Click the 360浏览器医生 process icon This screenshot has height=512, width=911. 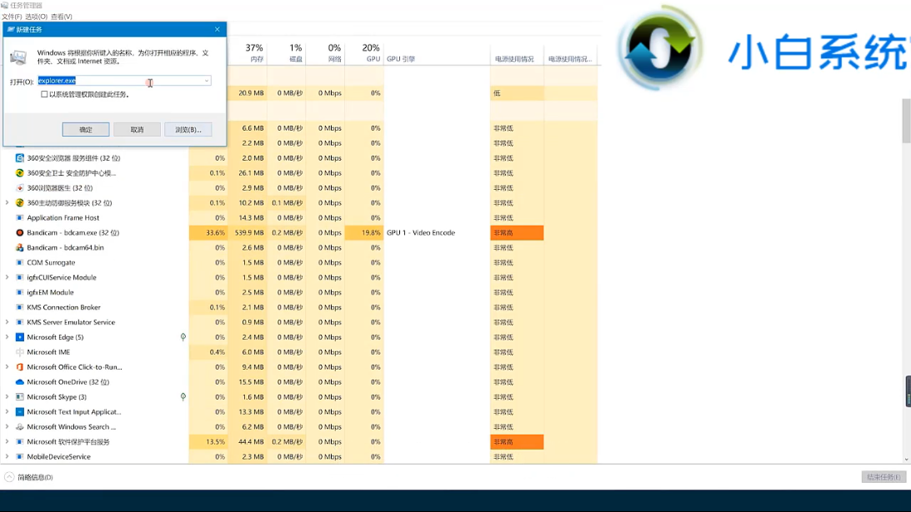click(x=20, y=188)
